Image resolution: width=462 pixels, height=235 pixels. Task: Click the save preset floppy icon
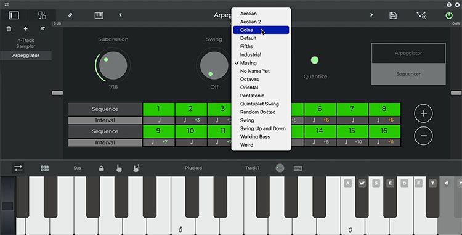(393, 15)
